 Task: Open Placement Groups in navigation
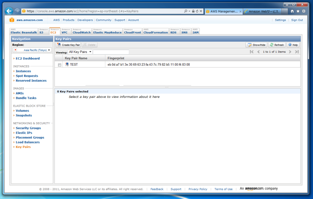(30, 137)
